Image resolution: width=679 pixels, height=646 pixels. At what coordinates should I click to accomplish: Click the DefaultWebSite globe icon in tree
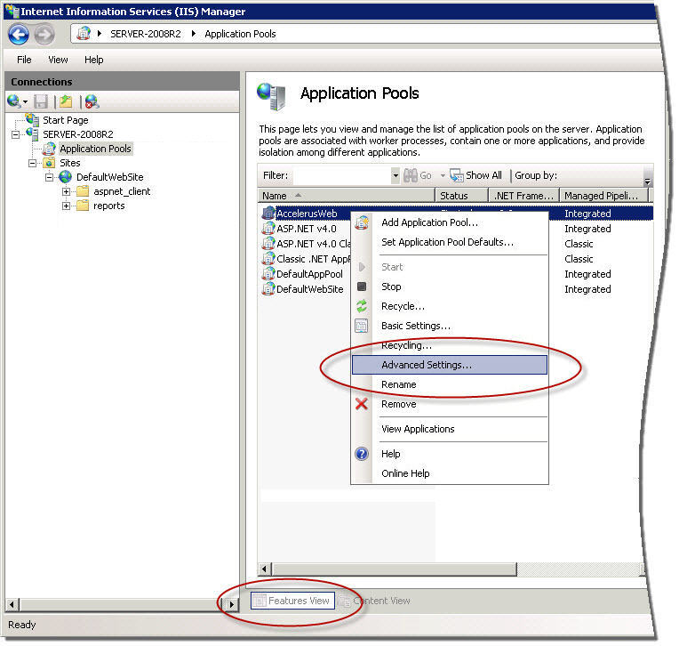[x=66, y=177]
